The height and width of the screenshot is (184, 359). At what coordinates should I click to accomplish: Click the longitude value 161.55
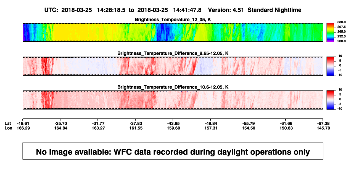135,128
